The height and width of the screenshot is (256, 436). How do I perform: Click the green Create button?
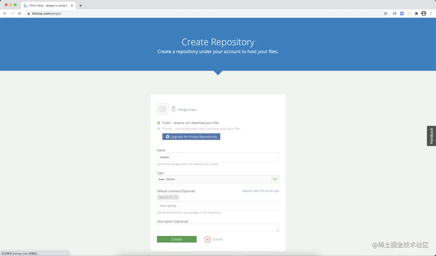pos(177,239)
